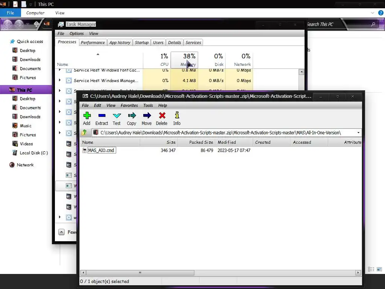Sort by Disk column in Task Manager
Viewport: 385px width, 289px height.
tap(212, 60)
